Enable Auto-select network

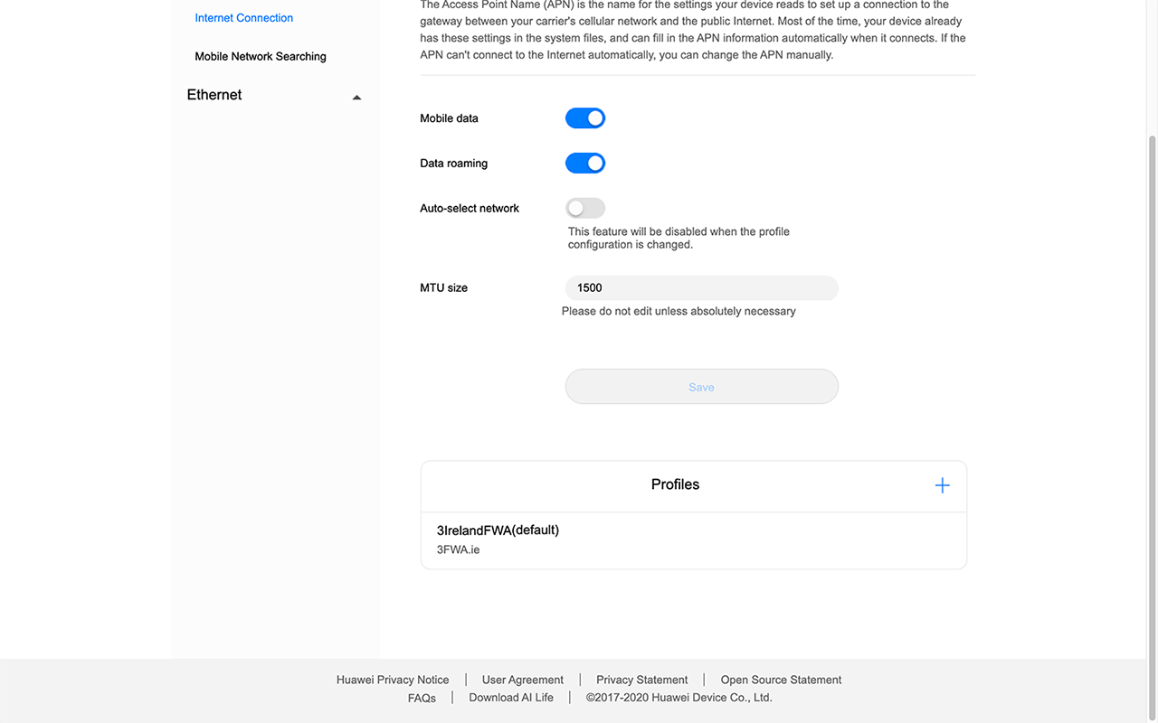[584, 208]
